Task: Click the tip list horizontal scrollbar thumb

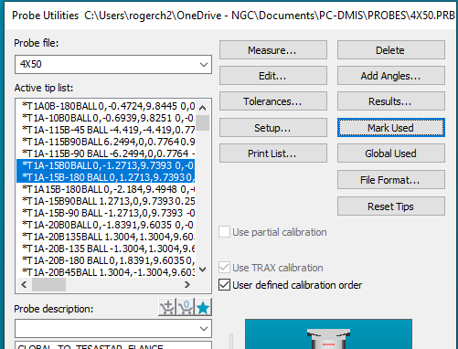Action: click(48, 285)
